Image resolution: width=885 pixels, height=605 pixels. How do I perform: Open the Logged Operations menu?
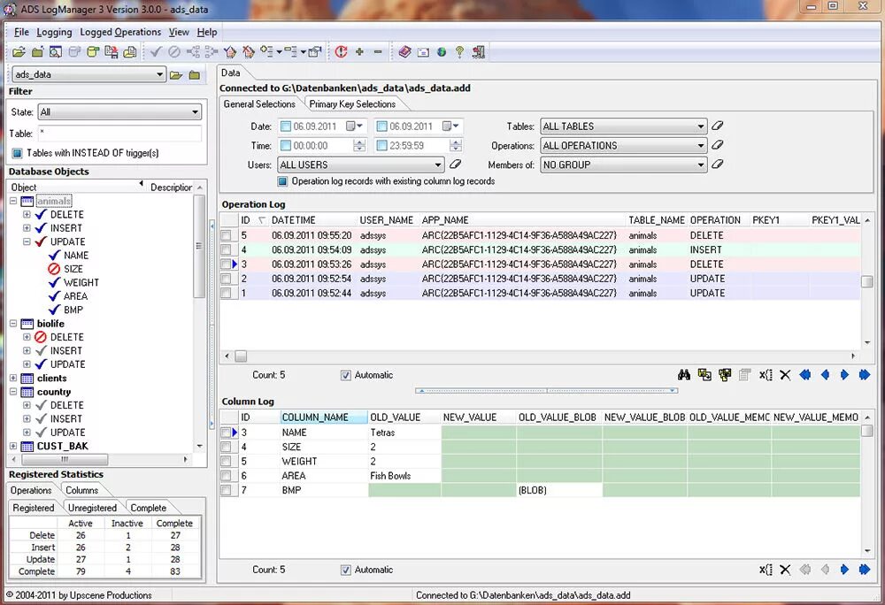tap(120, 32)
